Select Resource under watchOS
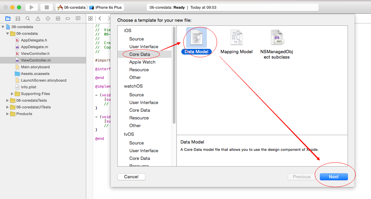This screenshot has width=371, height=199. [139, 118]
